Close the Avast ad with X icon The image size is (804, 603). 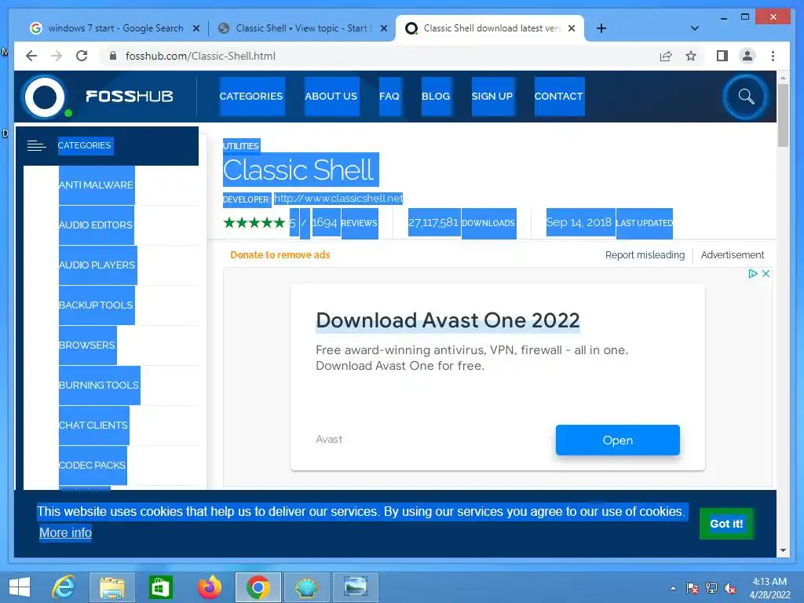(766, 273)
